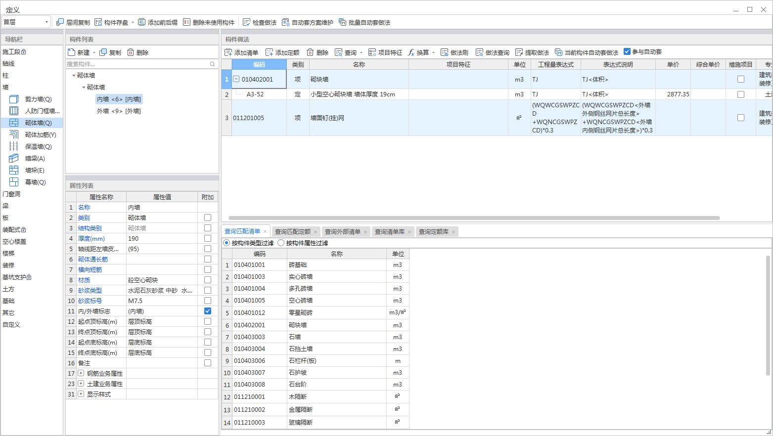Click 横向短筋 property link

pos(90,269)
